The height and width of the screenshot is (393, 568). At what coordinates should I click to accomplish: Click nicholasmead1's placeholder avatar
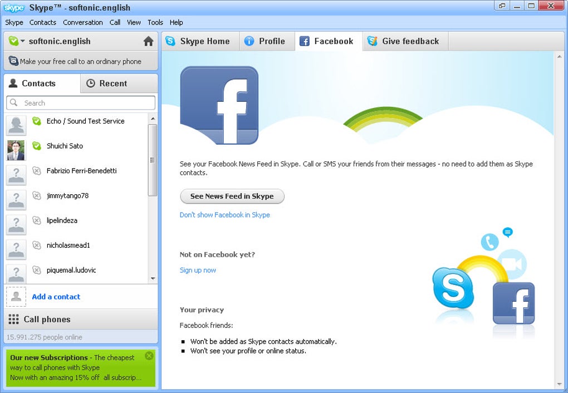pyautogui.click(x=16, y=249)
